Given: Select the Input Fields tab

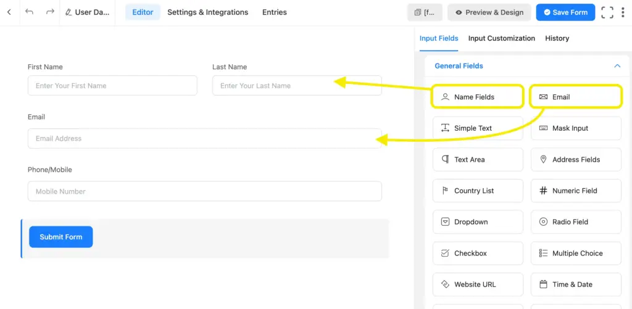Looking at the screenshot, I should 439,38.
